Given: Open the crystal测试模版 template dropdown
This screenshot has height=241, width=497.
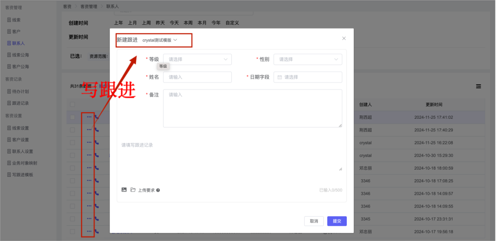Looking at the screenshot, I should [160, 40].
